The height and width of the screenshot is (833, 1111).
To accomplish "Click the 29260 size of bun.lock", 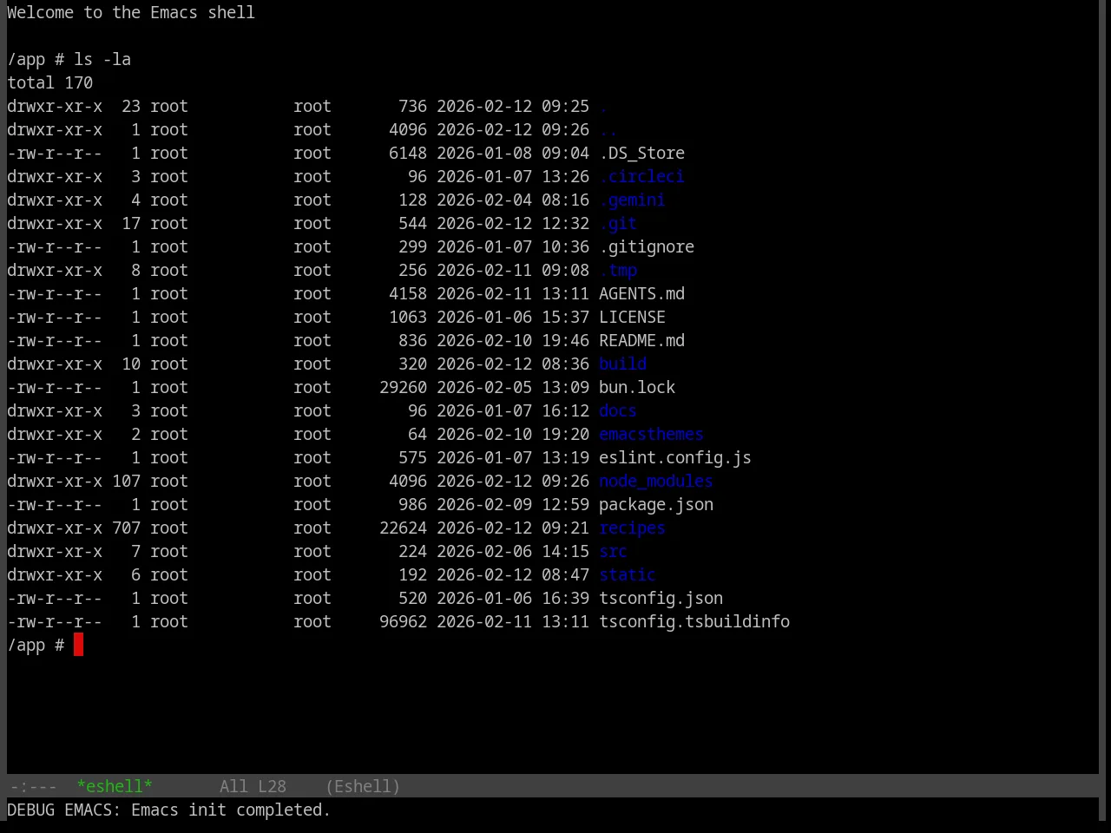I will click(403, 388).
